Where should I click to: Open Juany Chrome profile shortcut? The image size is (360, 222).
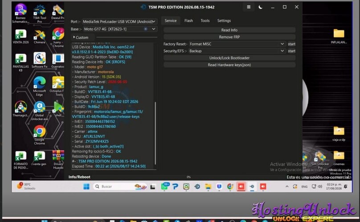click(x=58, y=38)
